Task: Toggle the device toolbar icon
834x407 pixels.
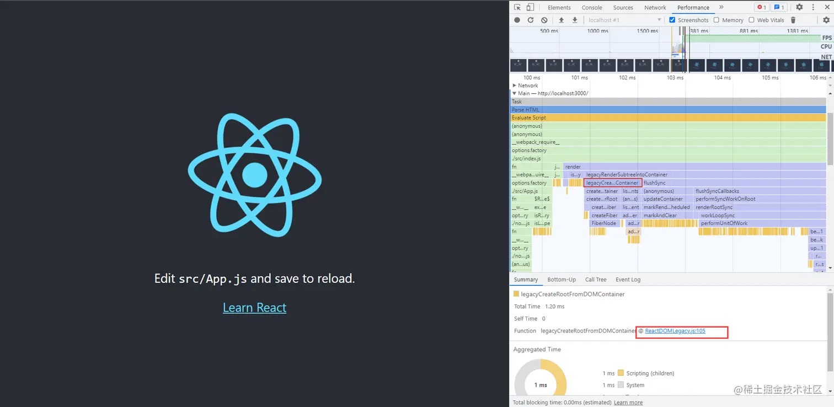Action: point(530,7)
